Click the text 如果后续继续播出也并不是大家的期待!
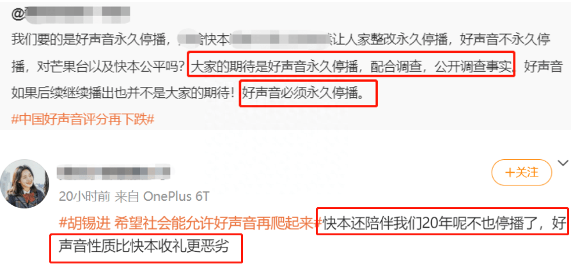Viewport: 571px width, 266px height. point(124,93)
